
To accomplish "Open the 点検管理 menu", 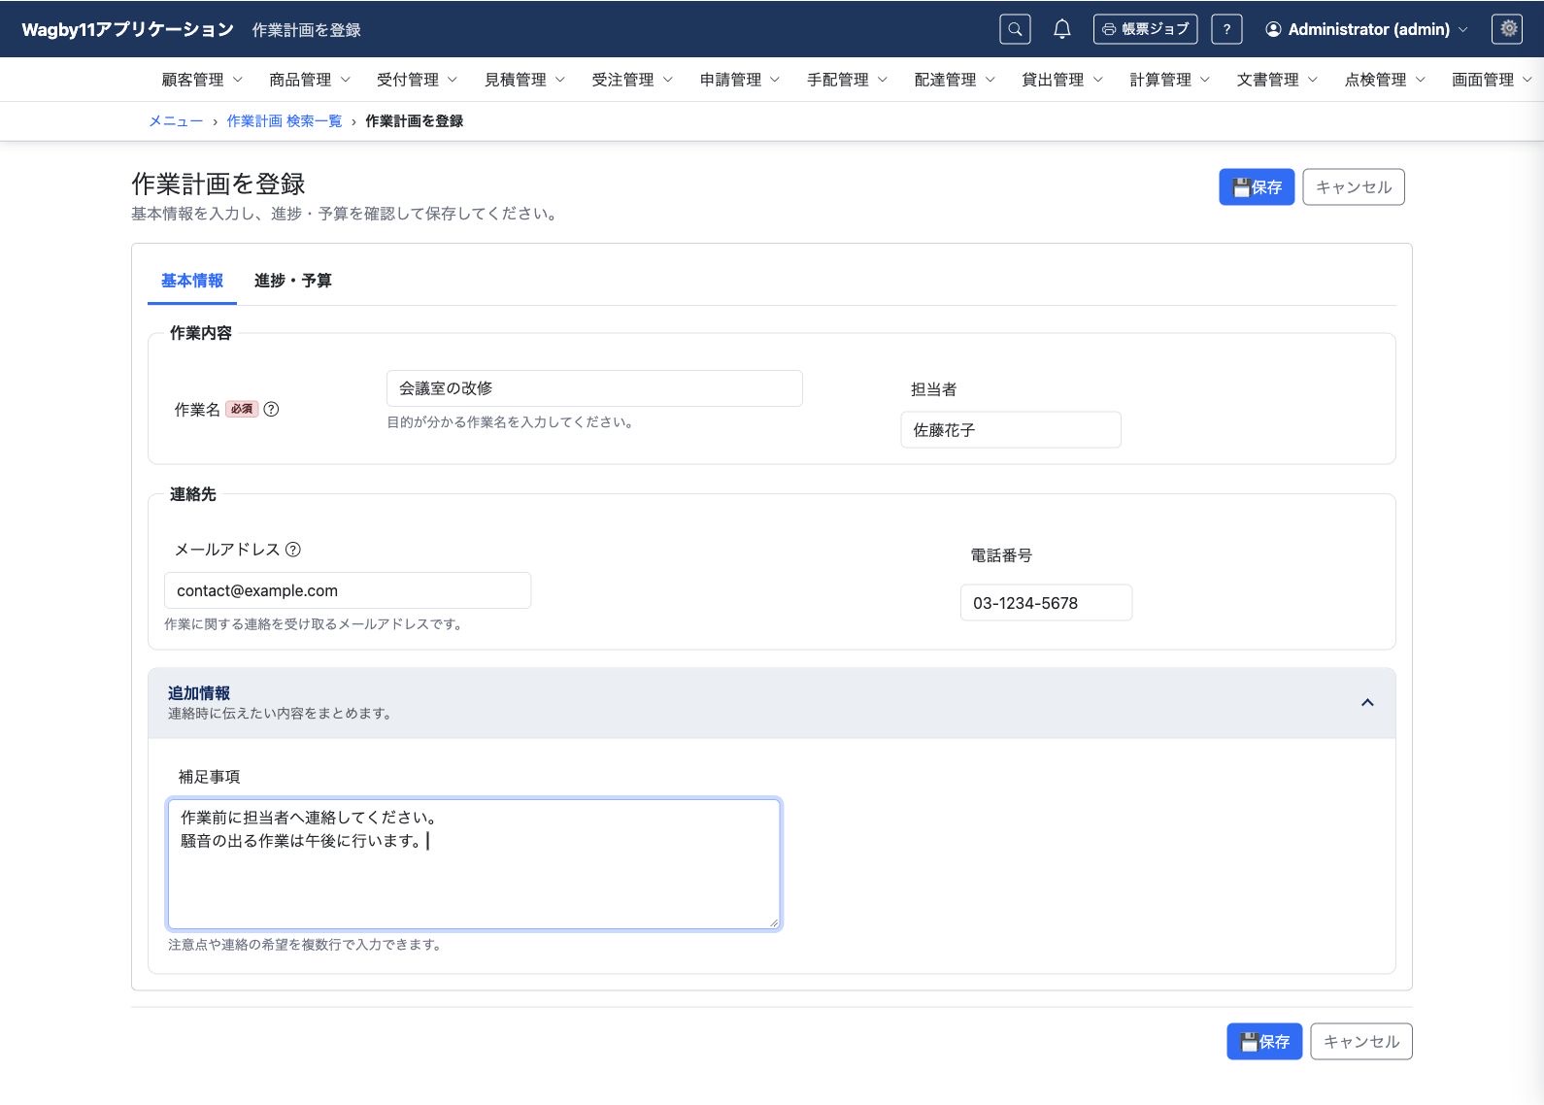I will tap(1385, 80).
